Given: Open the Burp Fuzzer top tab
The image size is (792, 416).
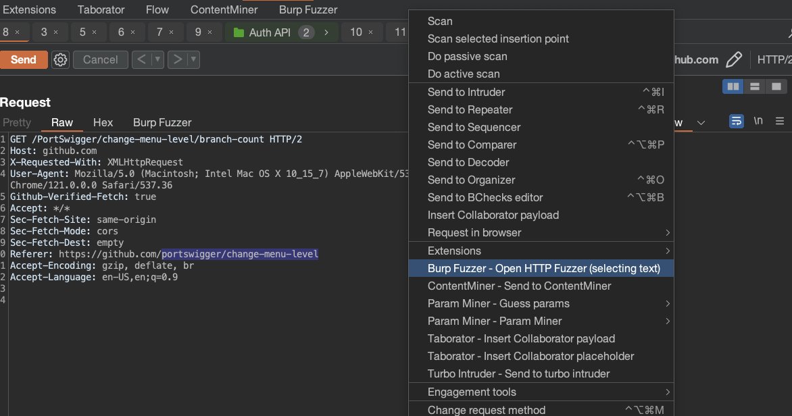Looking at the screenshot, I should [x=308, y=9].
